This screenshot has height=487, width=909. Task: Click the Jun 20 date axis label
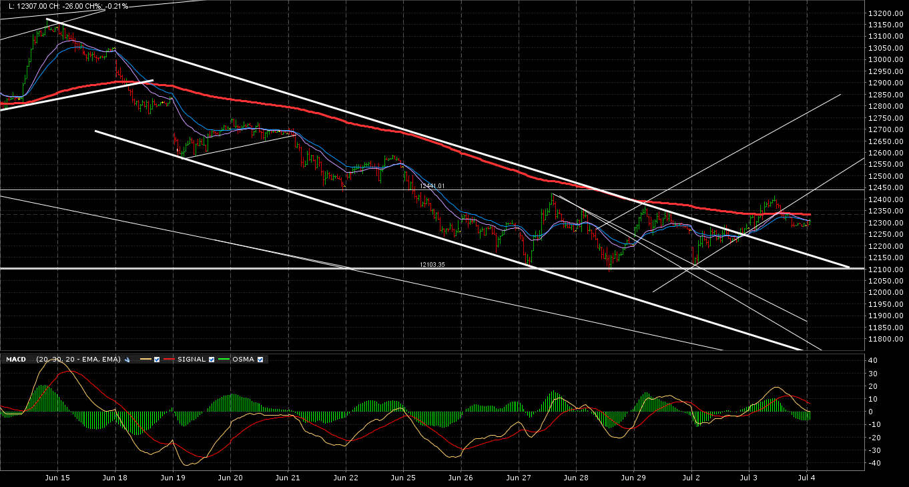230,478
